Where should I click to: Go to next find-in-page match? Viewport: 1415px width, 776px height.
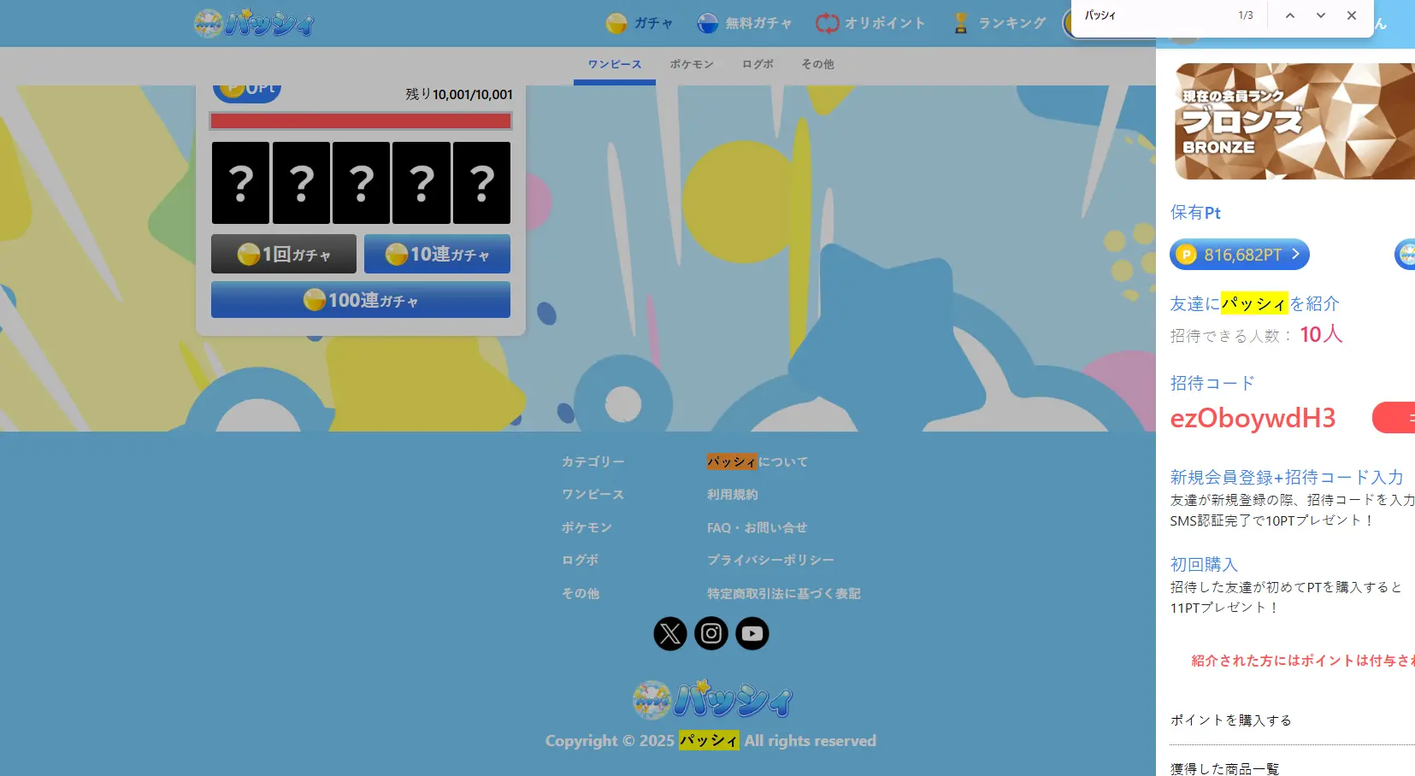[1321, 15]
